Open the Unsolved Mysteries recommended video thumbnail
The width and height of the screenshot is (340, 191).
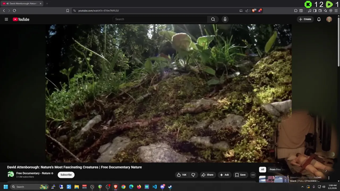[274, 179]
